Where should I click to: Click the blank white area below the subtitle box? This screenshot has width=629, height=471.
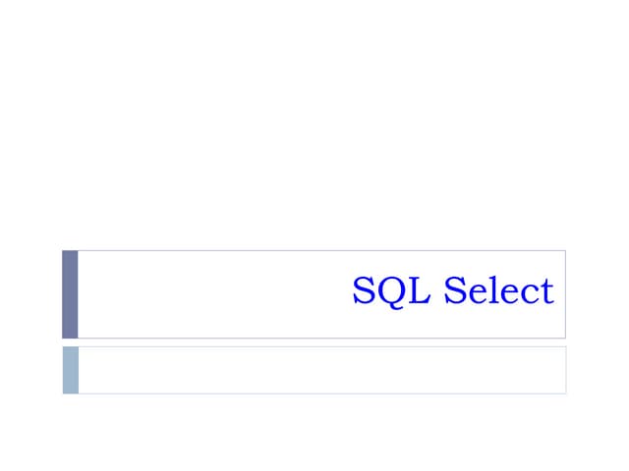click(x=314, y=432)
